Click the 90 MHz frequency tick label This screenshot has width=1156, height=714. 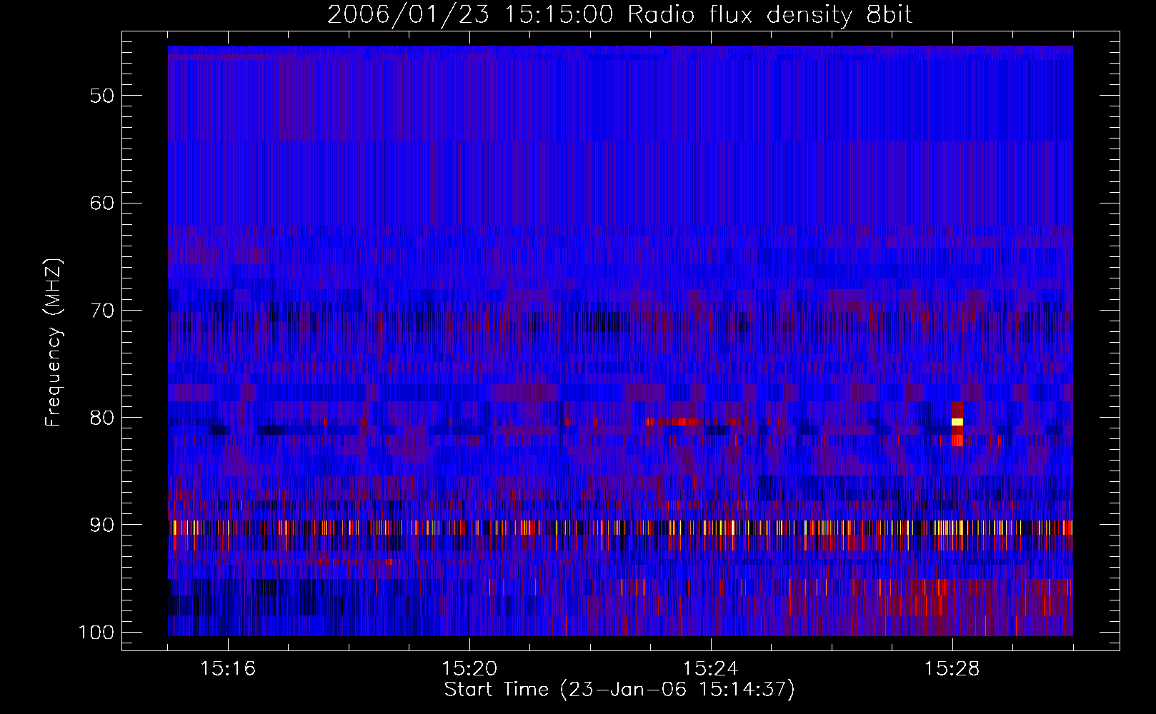(102, 525)
